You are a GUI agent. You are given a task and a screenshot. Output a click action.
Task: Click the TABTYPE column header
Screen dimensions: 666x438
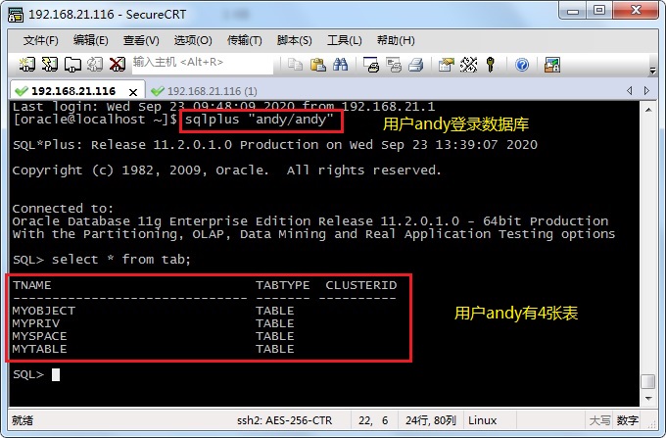[x=282, y=285]
